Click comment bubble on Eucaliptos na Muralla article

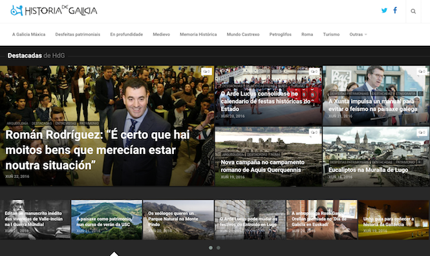(422, 132)
